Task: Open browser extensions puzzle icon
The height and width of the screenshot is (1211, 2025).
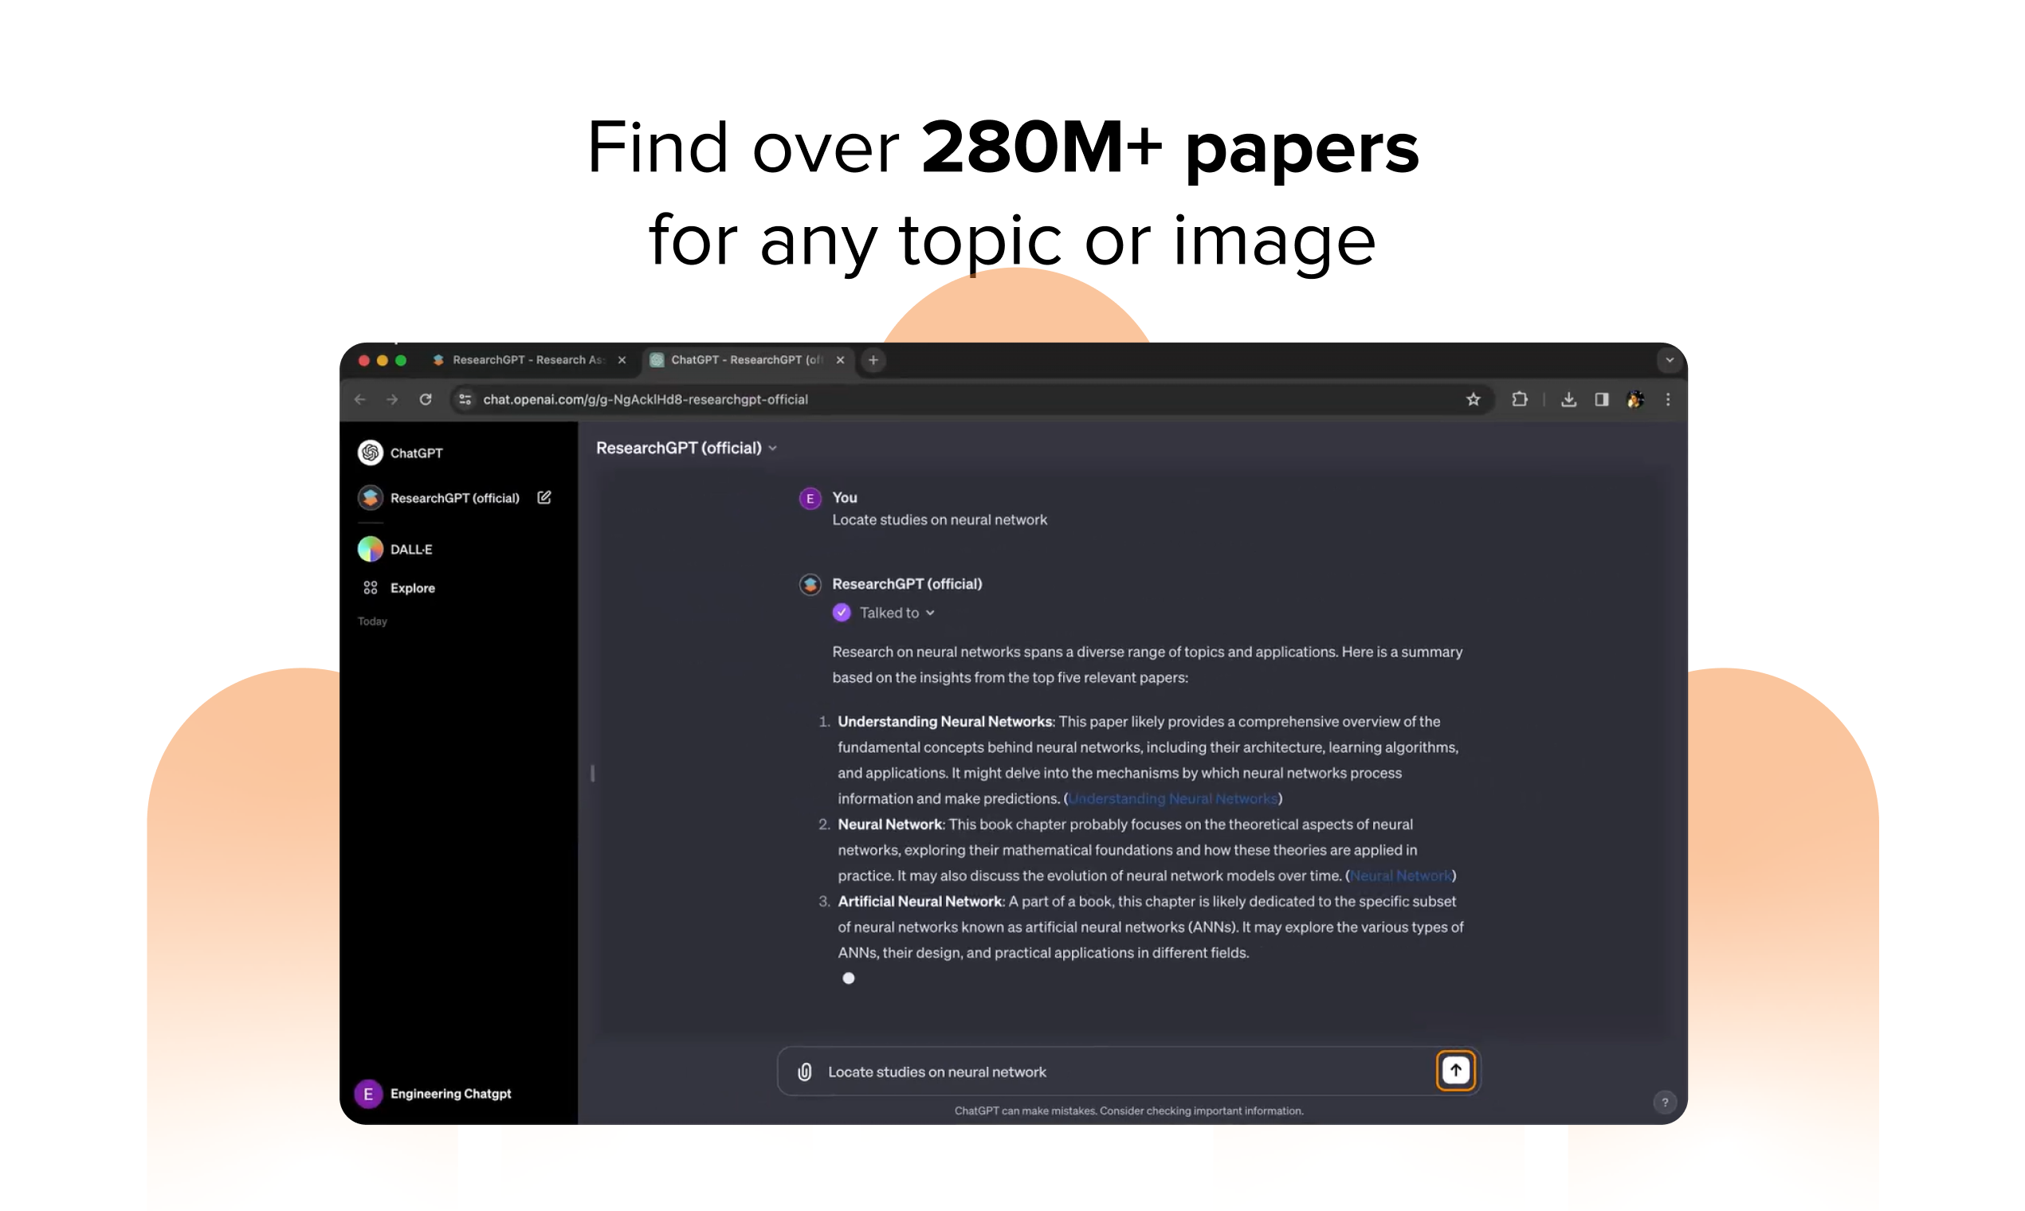Action: pos(1519,399)
